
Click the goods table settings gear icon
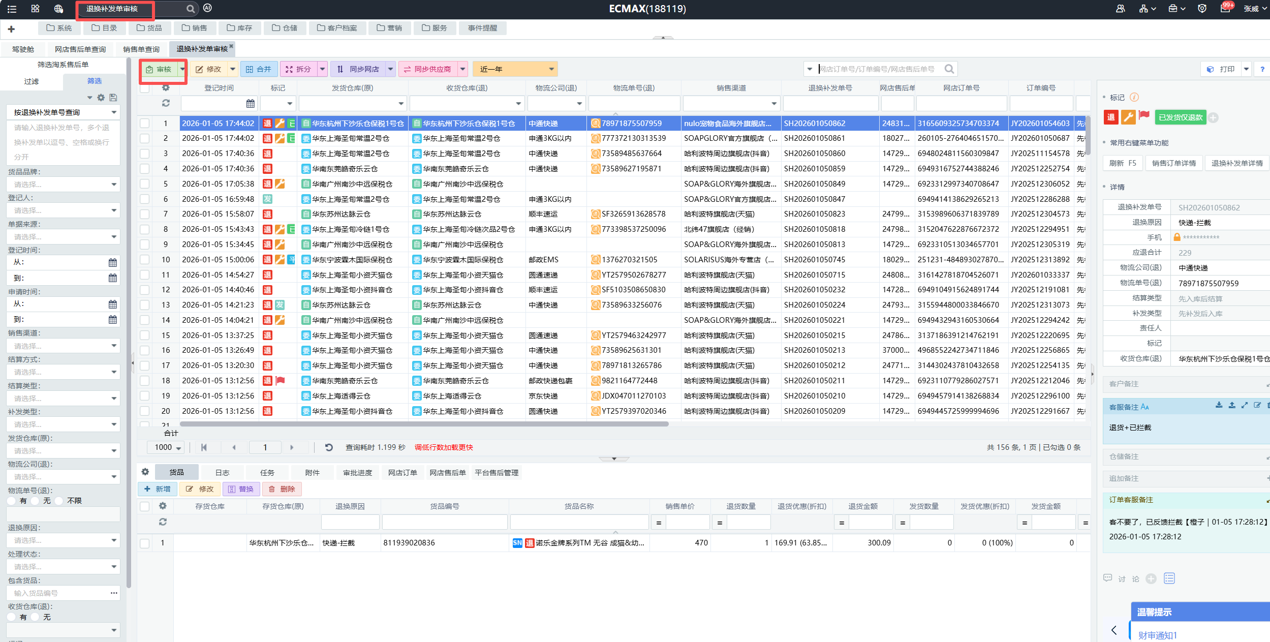pyautogui.click(x=145, y=472)
